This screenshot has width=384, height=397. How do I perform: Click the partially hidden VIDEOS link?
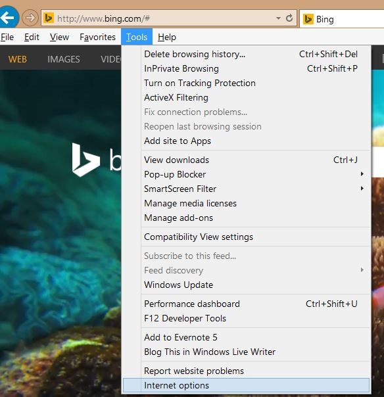click(110, 59)
